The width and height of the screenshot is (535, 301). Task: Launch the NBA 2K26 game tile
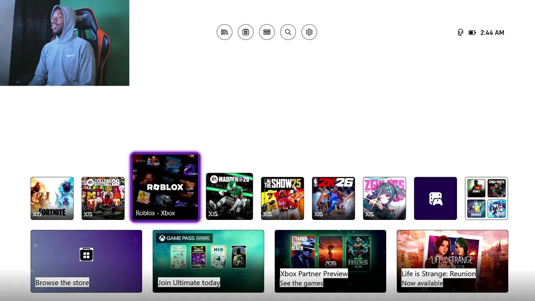334,199
